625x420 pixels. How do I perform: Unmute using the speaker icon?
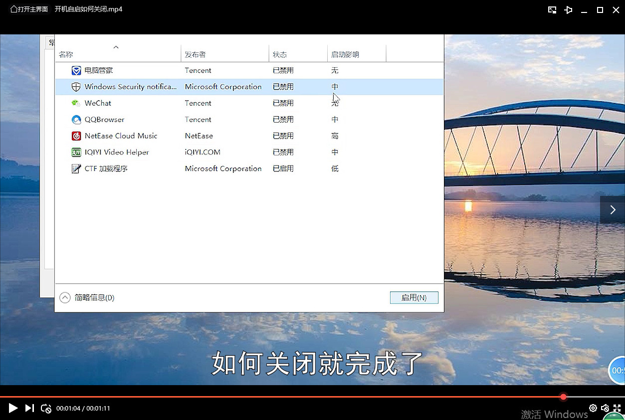click(605, 408)
